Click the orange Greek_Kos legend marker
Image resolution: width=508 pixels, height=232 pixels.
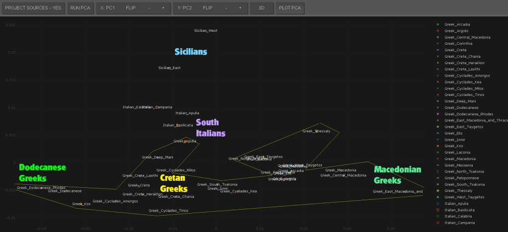coord(437,146)
